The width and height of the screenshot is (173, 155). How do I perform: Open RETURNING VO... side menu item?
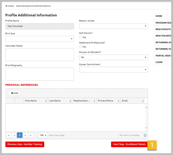[162, 49]
